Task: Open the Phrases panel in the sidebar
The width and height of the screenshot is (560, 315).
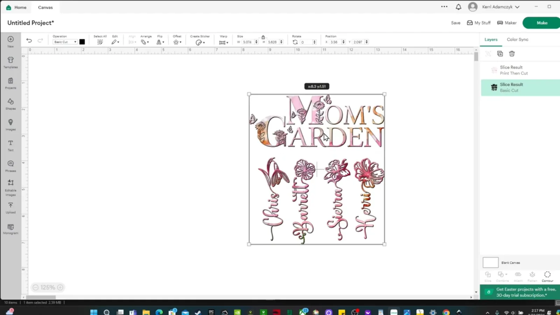Action: point(10,166)
